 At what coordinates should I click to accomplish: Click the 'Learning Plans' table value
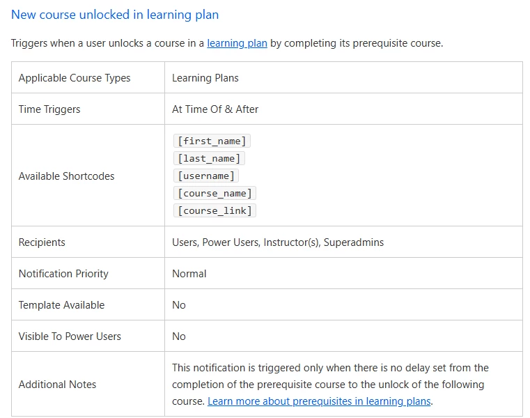click(x=205, y=78)
